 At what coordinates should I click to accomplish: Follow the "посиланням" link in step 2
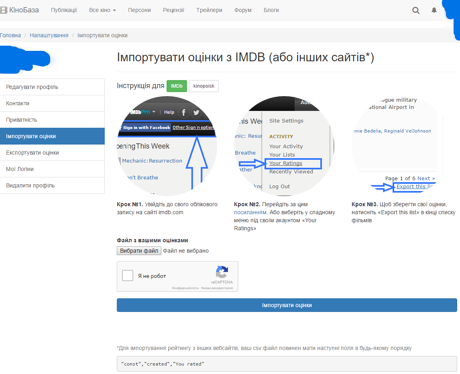point(250,213)
